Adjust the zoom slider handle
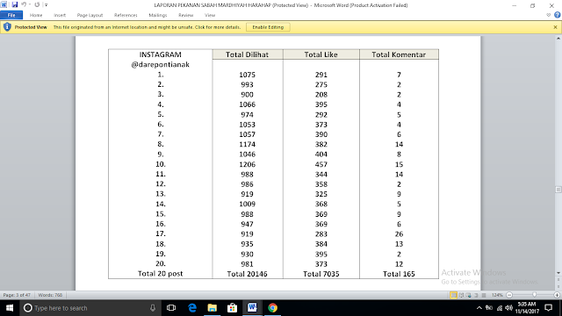Image resolution: width=562 pixels, height=316 pixels. (x=535, y=295)
